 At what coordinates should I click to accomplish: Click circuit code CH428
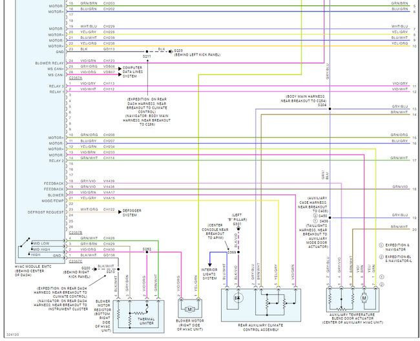click(x=109, y=238)
